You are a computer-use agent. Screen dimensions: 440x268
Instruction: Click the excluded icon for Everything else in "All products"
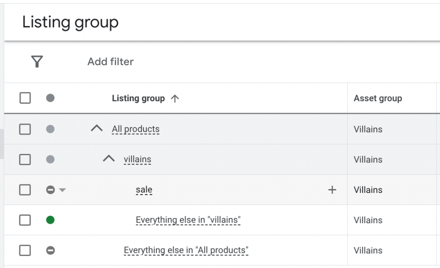coord(50,250)
